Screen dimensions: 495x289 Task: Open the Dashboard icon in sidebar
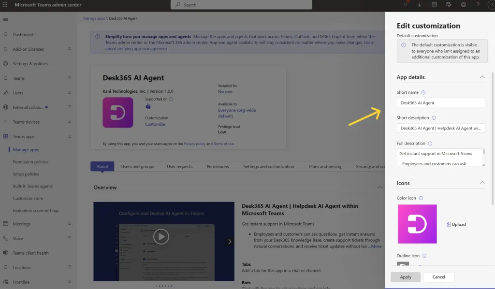(x=6, y=34)
